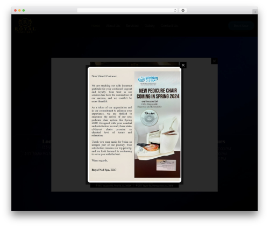
Task: Close the outer dark popup panel
Action: point(214,61)
